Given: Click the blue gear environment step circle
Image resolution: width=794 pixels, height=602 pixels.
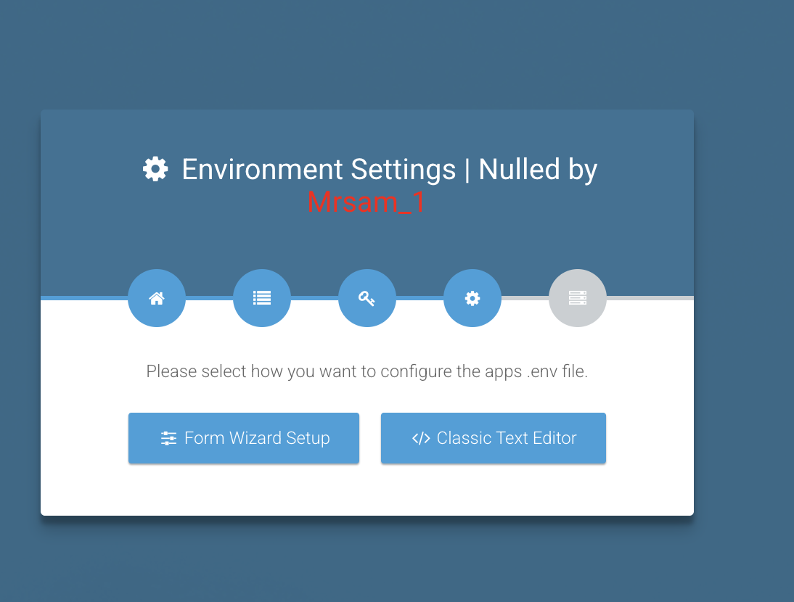Looking at the screenshot, I should [472, 298].
